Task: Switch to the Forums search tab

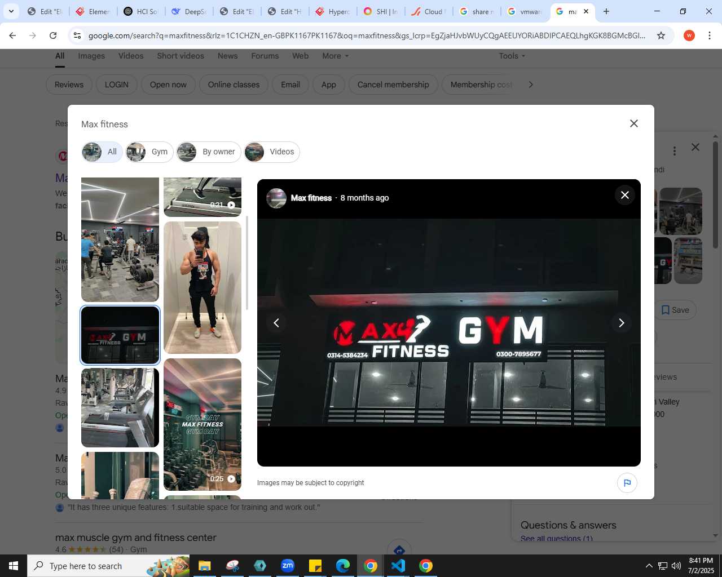Action: click(265, 56)
